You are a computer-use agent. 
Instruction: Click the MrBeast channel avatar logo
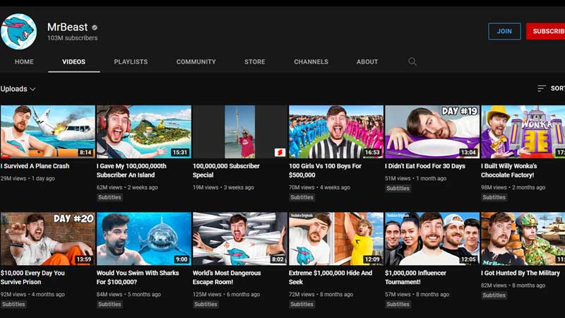18,32
